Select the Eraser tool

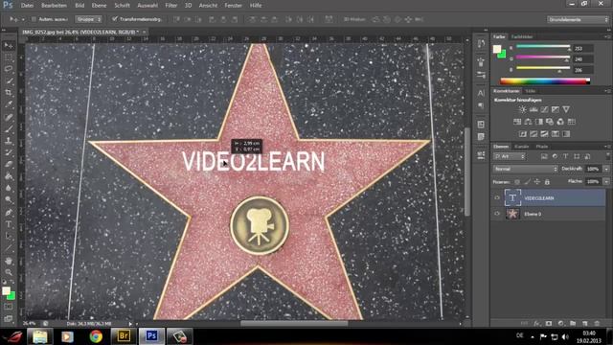(9, 164)
